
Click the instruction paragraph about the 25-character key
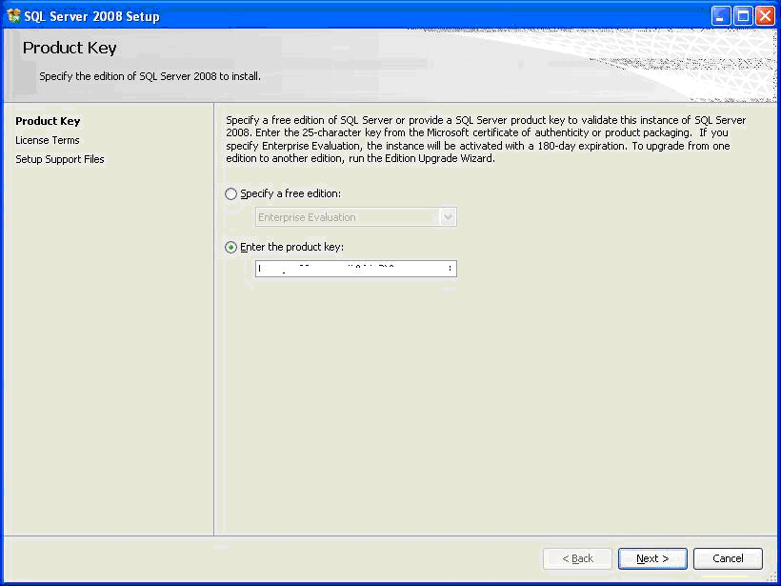click(486, 139)
